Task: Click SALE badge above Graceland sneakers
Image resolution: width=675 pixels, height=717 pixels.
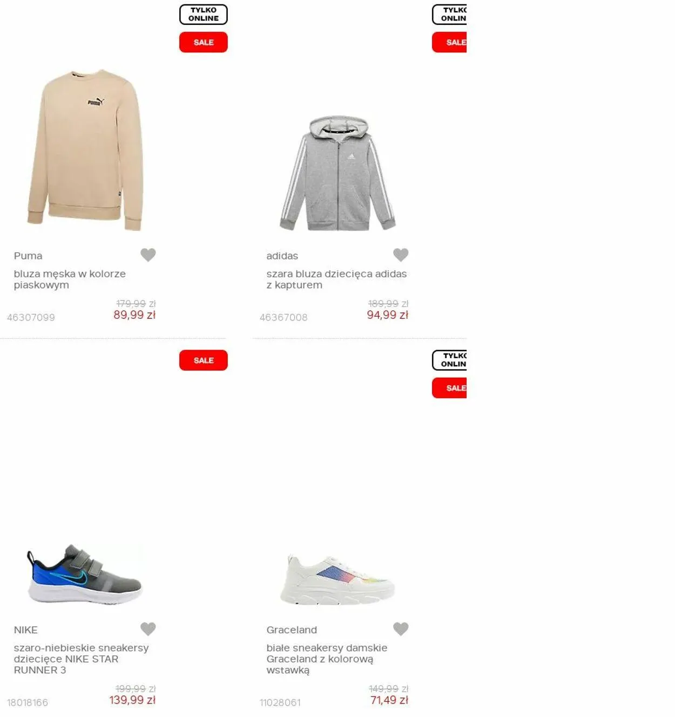Action: [449, 388]
